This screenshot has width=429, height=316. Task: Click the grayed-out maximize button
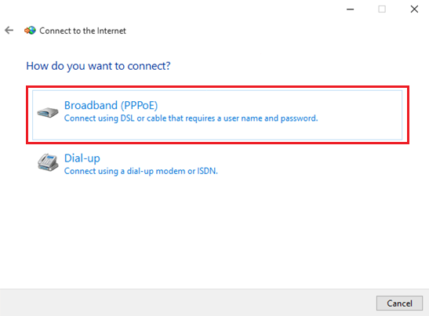click(x=382, y=9)
